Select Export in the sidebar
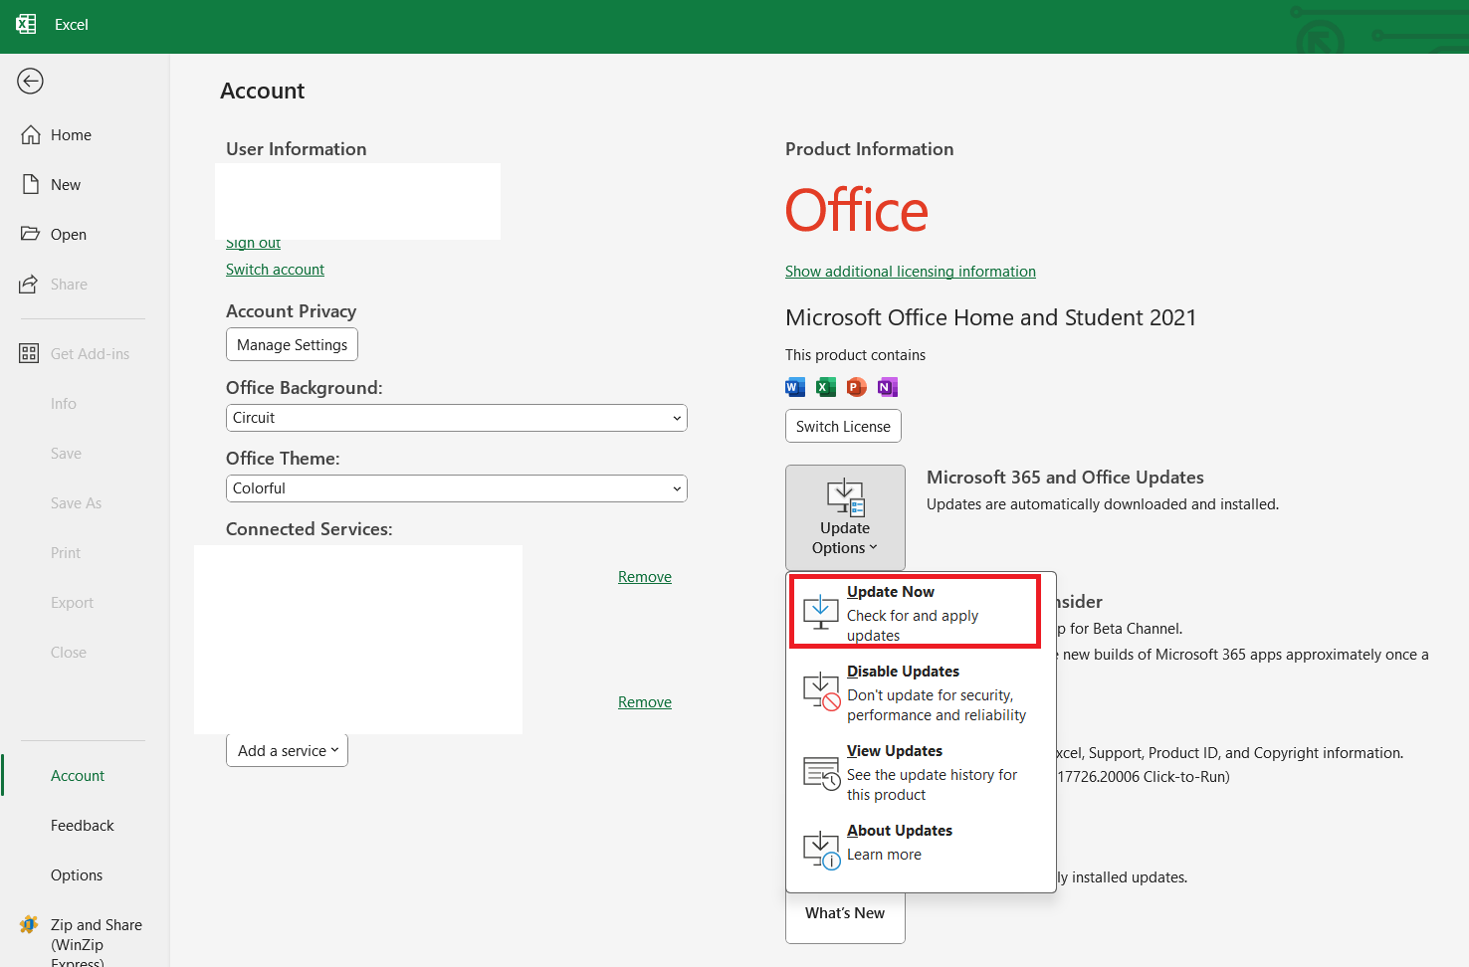Image resolution: width=1469 pixels, height=967 pixels. point(72,603)
